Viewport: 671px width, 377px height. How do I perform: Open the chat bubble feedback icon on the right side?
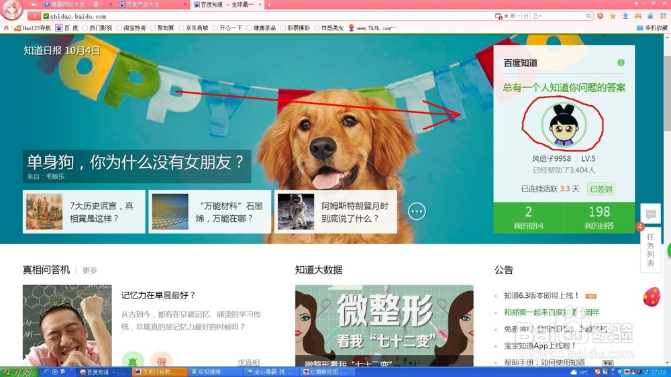[651, 214]
